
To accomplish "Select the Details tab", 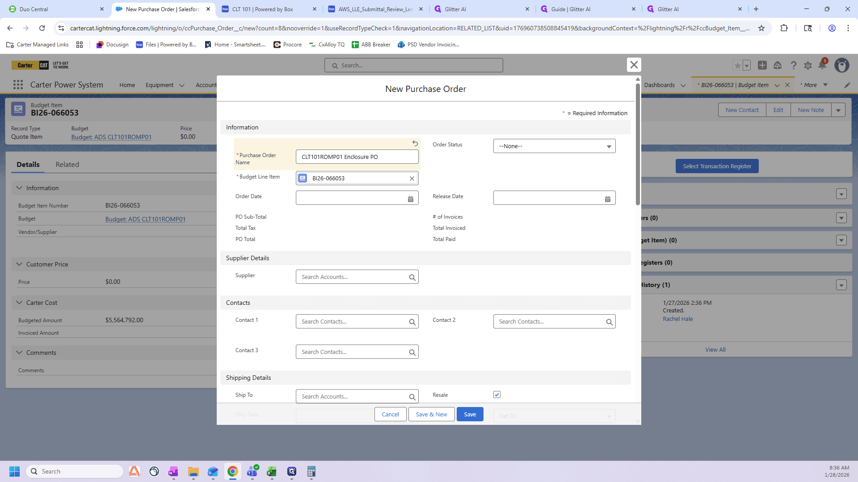I will 28,165.
